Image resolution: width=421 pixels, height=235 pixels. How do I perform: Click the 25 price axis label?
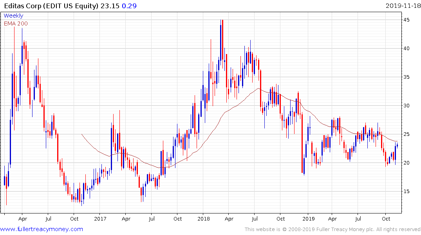tap(406, 134)
